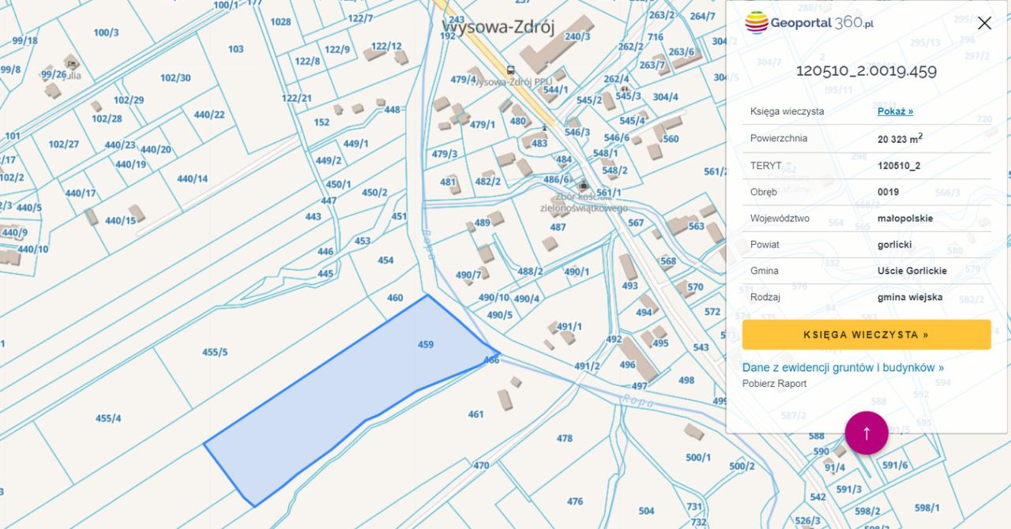
Task: Select parcel 563 on the map
Action: tap(696, 226)
